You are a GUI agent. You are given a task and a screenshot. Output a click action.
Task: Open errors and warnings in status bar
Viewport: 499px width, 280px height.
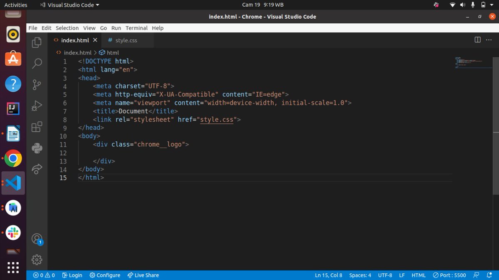point(44,275)
